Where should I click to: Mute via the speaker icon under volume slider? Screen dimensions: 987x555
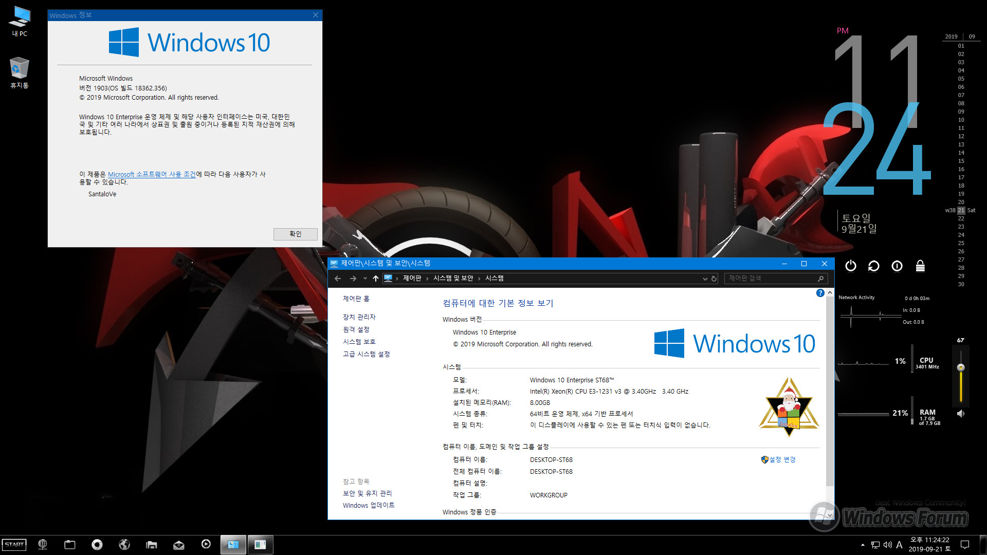[960, 414]
